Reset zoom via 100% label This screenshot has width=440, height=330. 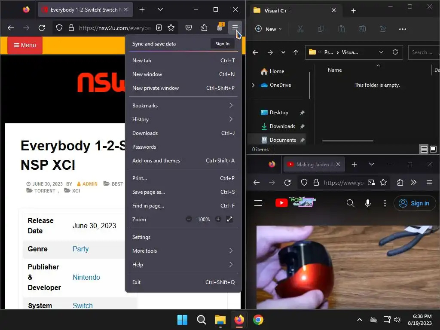click(x=204, y=220)
